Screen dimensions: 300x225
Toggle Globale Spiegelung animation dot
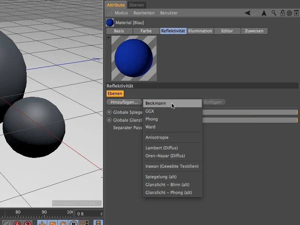pos(109,112)
